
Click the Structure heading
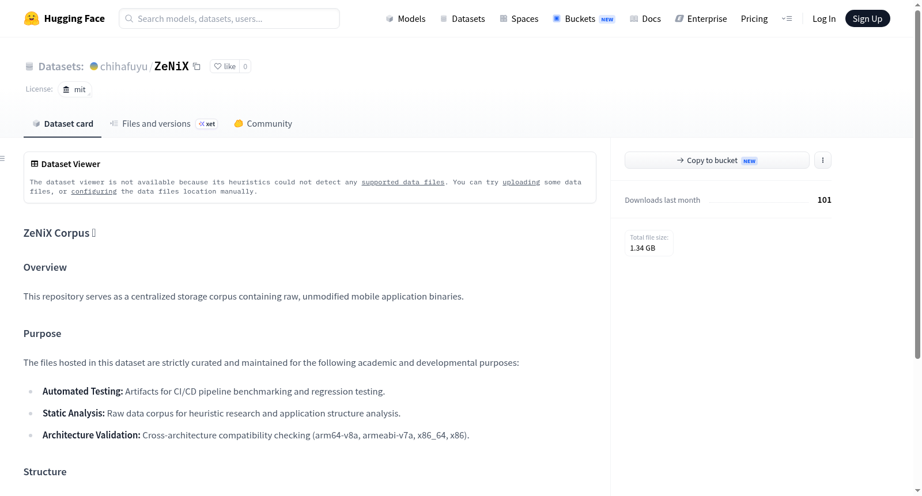click(x=45, y=472)
